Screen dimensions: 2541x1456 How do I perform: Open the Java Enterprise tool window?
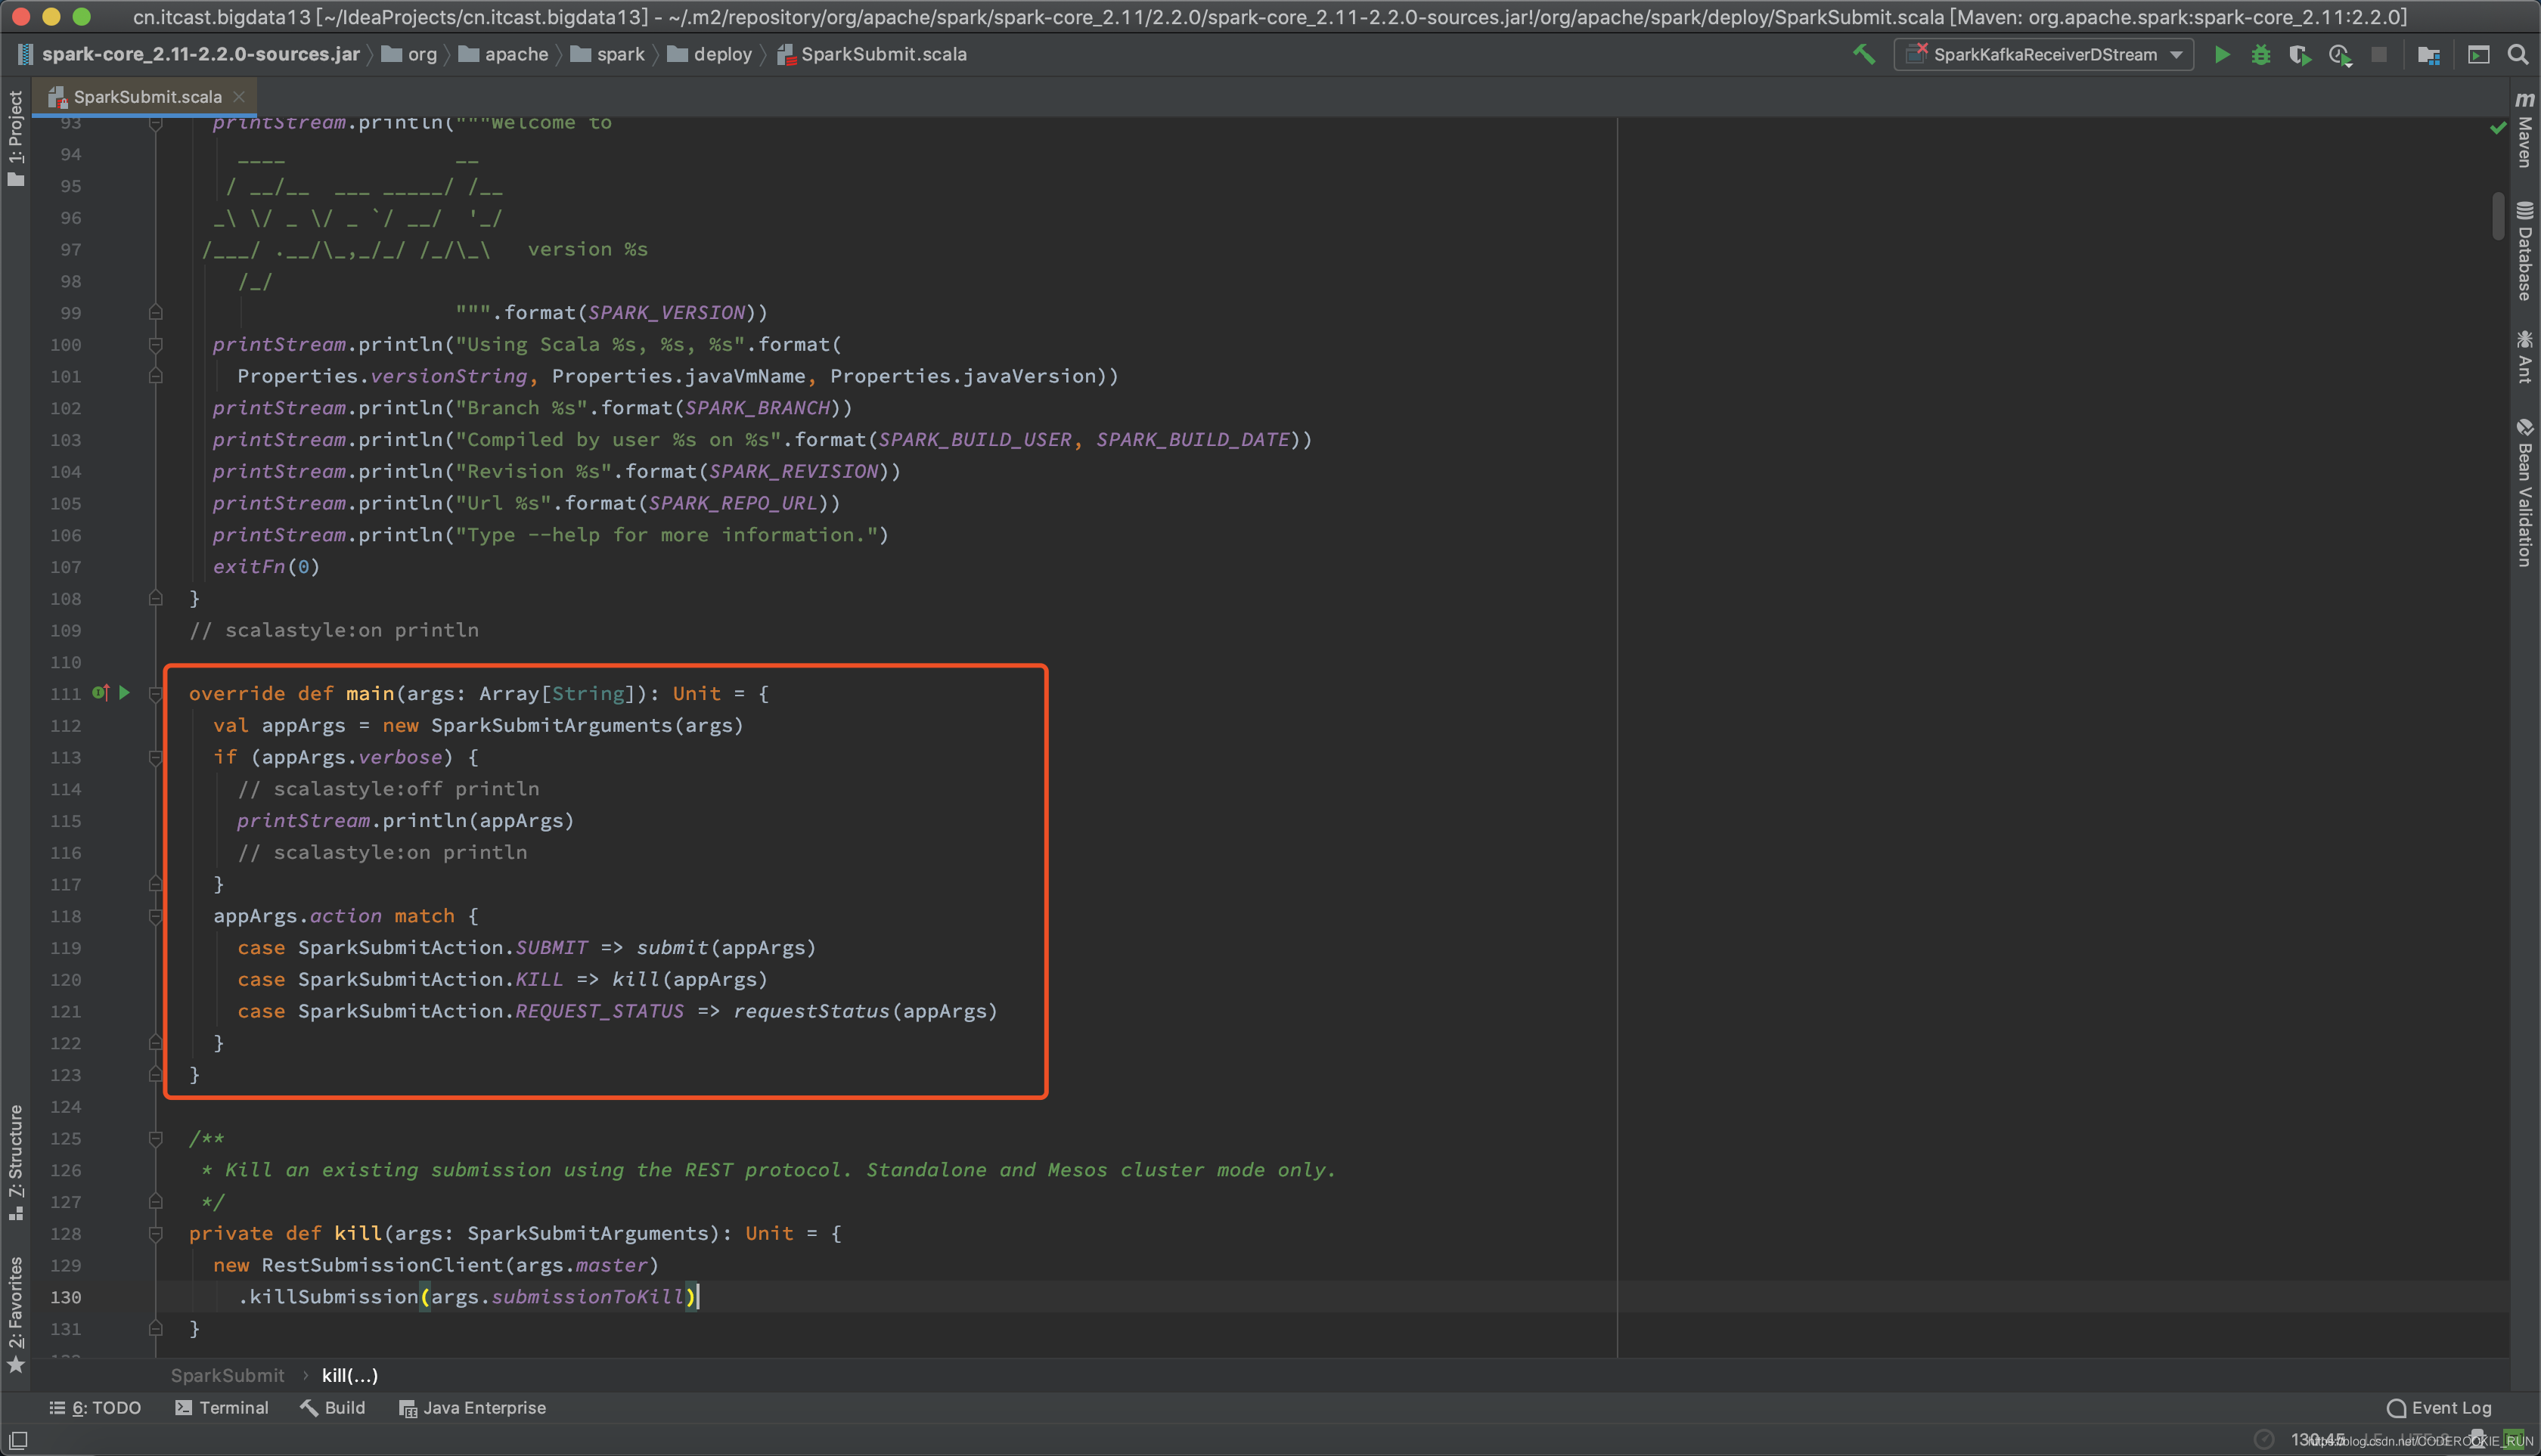tap(472, 1408)
